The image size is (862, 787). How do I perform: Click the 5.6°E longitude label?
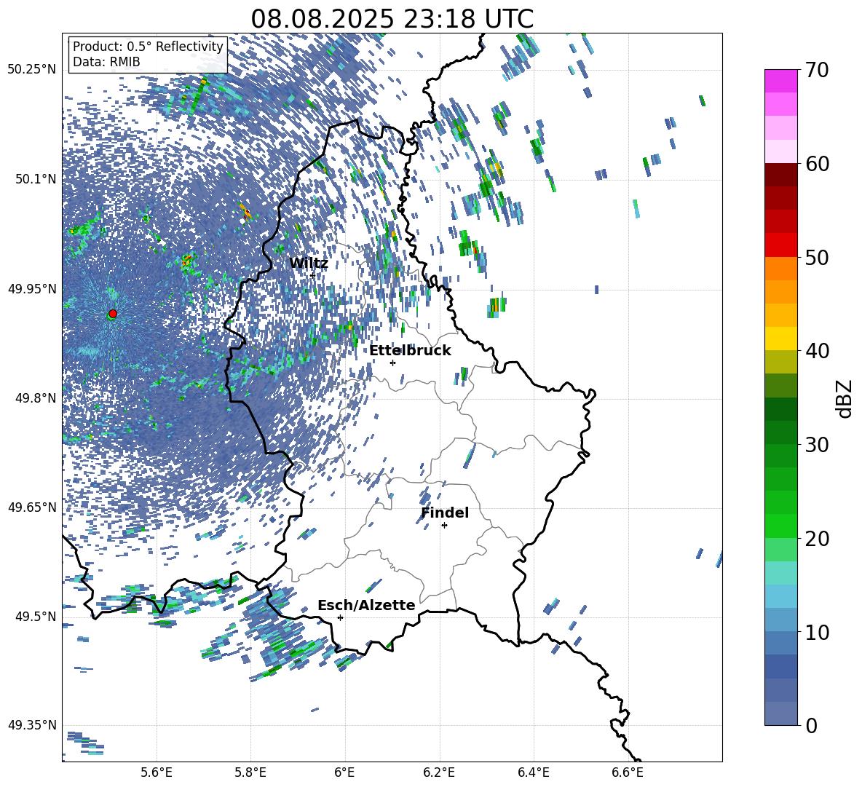[x=157, y=772]
